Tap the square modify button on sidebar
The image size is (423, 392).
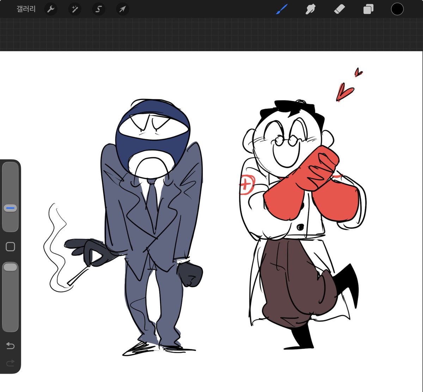click(x=10, y=247)
